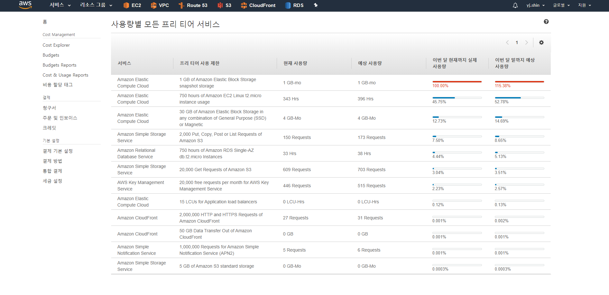The width and height of the screenshot is (609, 295).
Task: Click the 609 Requests cell
Action: click(297, 170)
